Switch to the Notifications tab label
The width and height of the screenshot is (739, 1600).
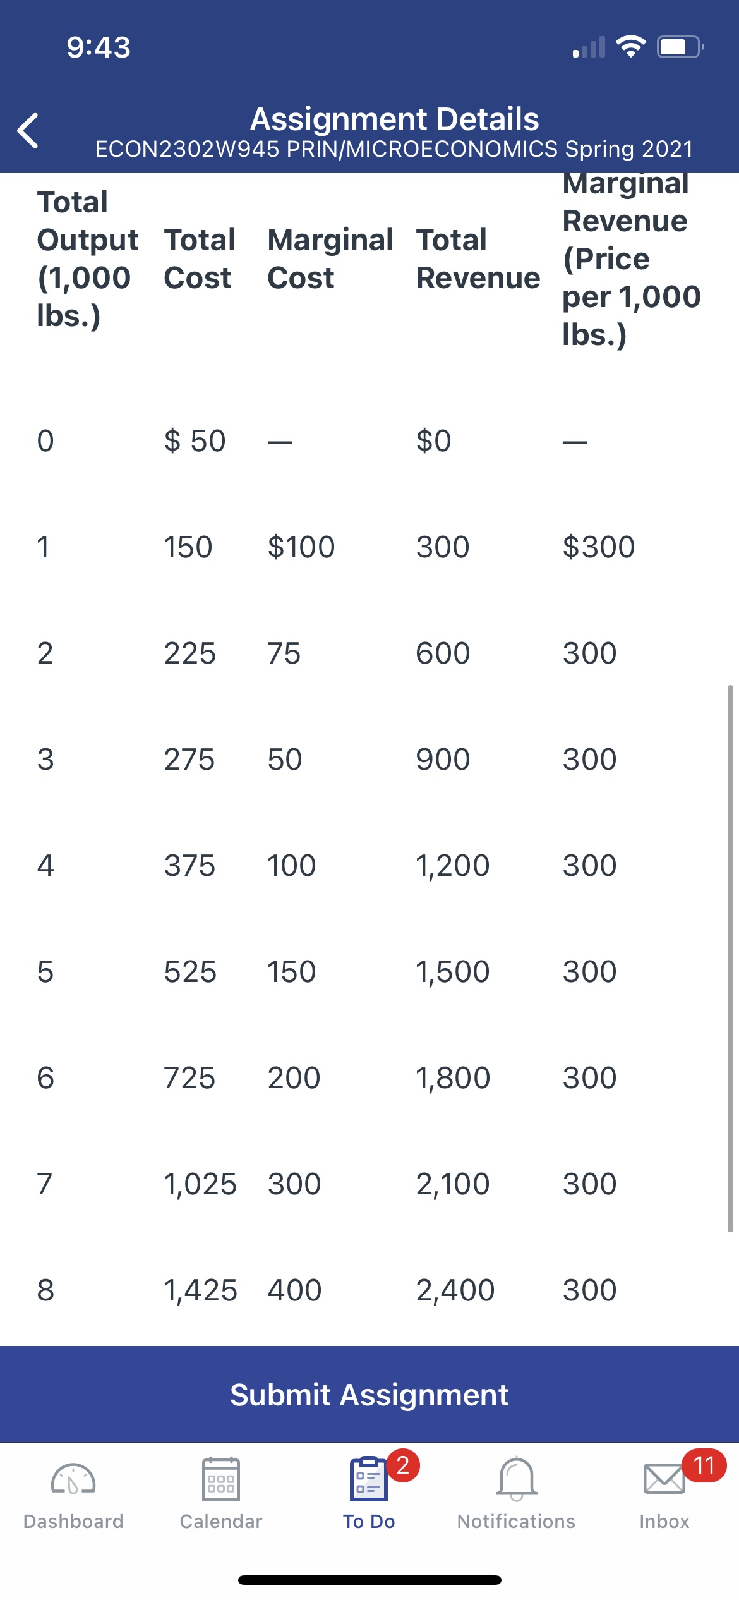click(517, 1522)
